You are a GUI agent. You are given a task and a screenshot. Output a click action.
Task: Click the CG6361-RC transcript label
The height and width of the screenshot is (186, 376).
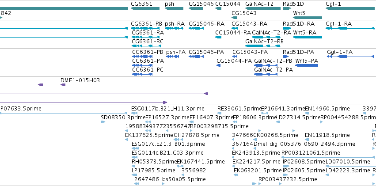tap(148, 41)
